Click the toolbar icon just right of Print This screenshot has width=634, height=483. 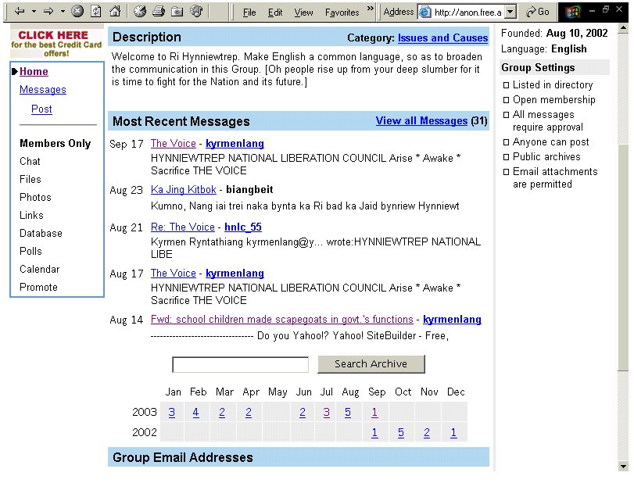[177, 12]
